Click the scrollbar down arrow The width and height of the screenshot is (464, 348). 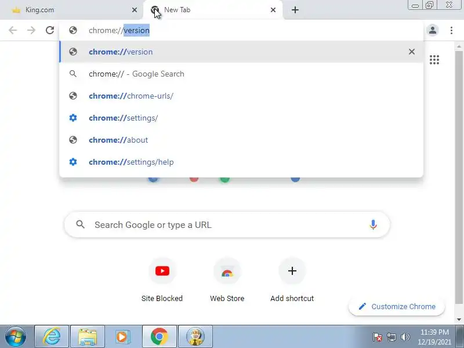point(459,320)
